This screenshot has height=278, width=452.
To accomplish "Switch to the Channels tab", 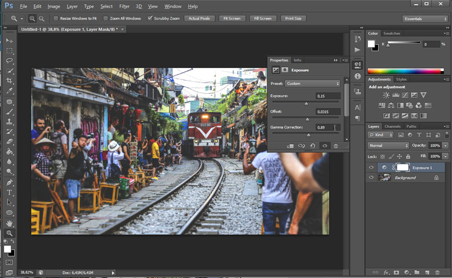I will (392, 126).
